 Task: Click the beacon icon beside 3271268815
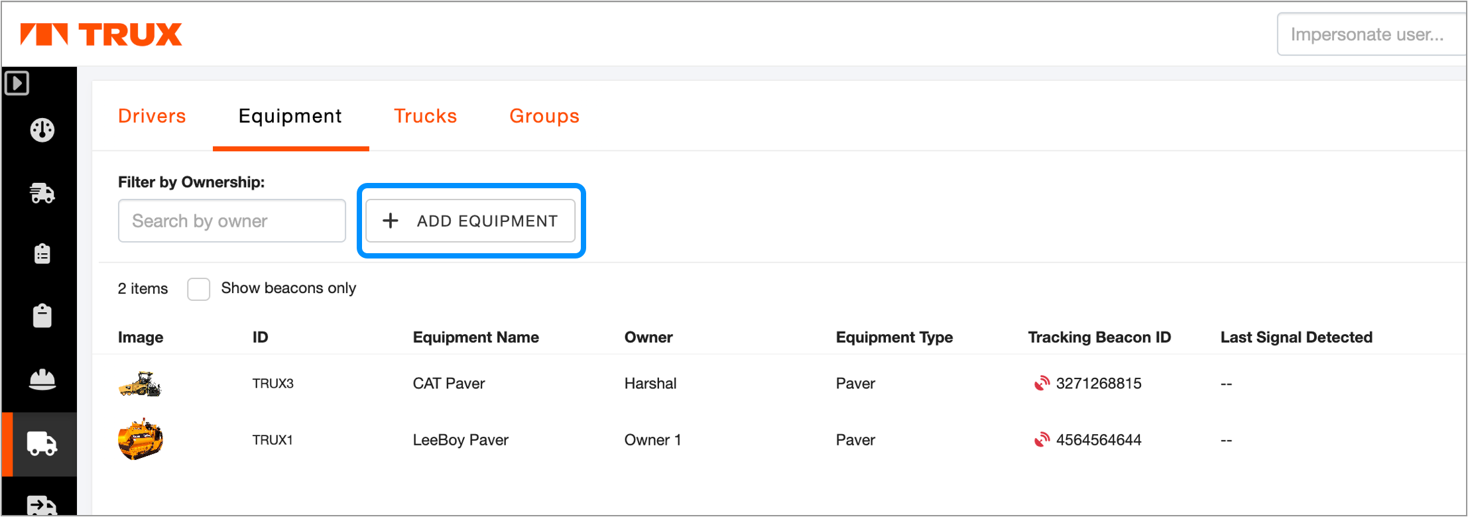tap(1042, 383)
